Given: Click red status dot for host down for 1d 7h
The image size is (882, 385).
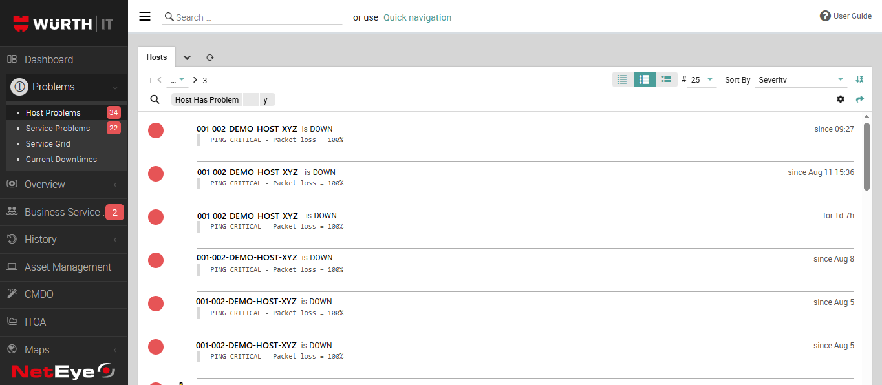Looking at the screenshot, I should click(x=156, y=217).
